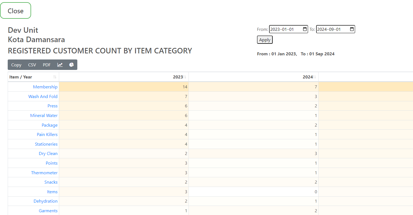Select the CSV export option
This screenshot has height=215, width=413.
tap(32, 65)
